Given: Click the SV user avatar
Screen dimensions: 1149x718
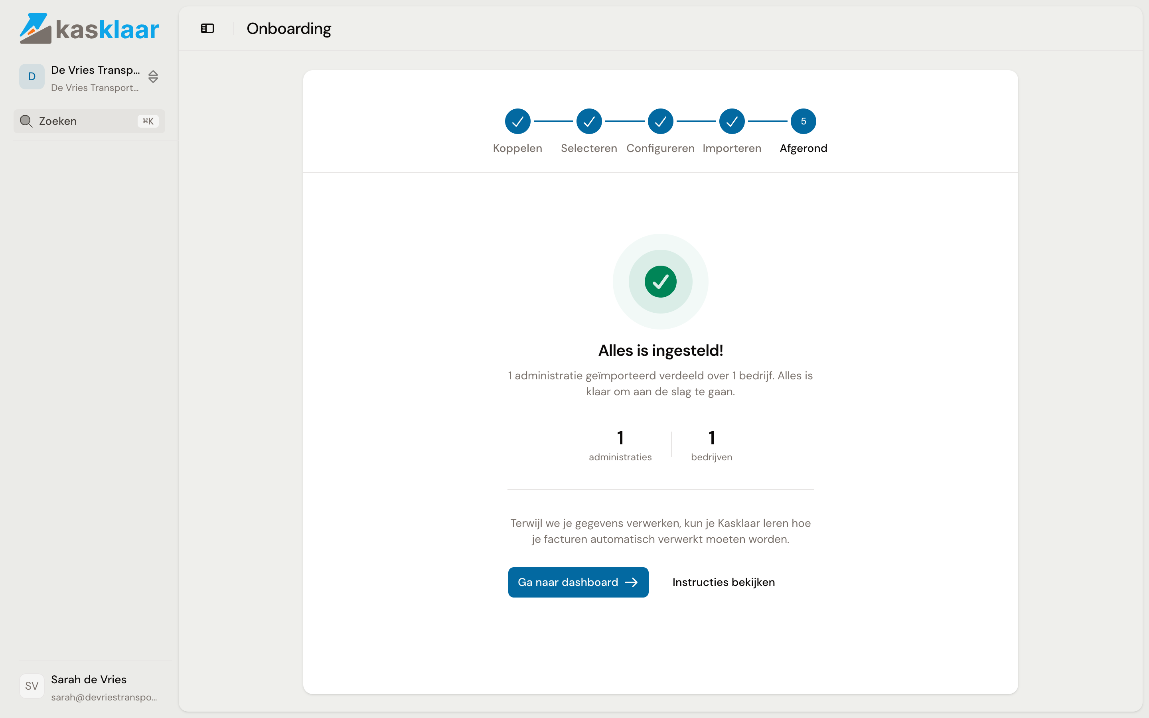Looking at the screenshot, I should [x=32, y=686].
